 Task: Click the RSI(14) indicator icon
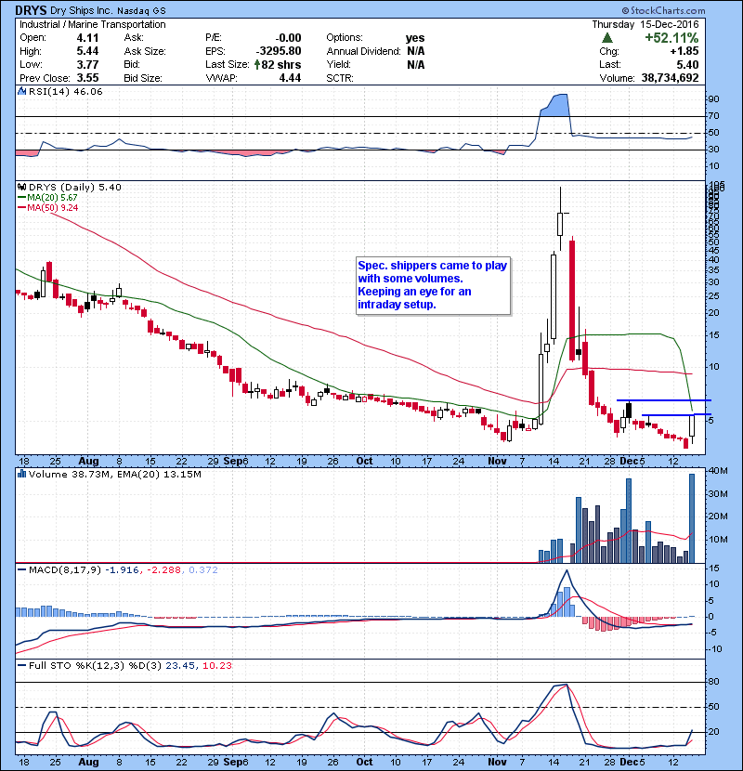click(21, 91)
